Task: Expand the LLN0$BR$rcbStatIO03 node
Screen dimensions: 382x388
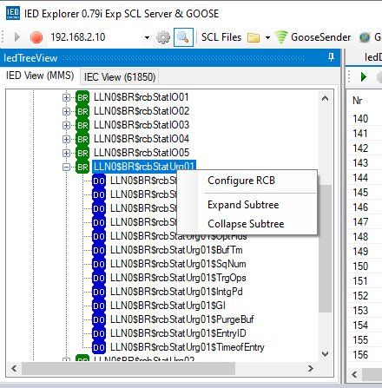Action: pos(66,125)
